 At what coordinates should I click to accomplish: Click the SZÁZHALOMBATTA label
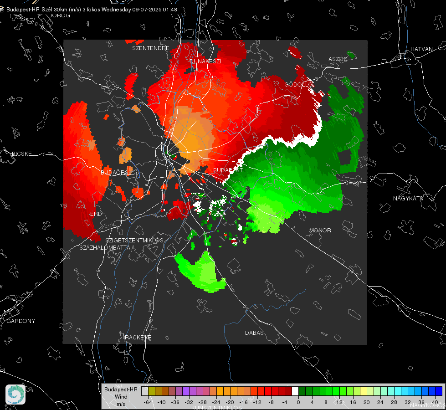pos(105,247)
